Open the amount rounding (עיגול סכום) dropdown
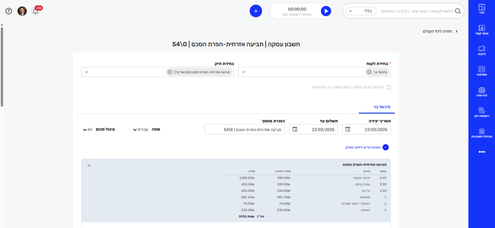Image resolution: width=495 pixels, height=228 pixels. (89, 129)
